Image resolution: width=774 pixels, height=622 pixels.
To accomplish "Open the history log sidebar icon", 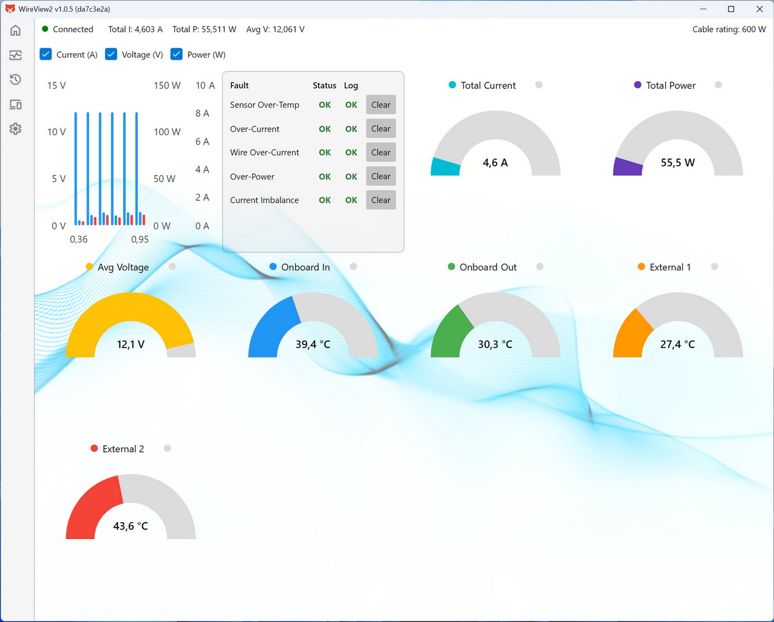I will (16, 80).
